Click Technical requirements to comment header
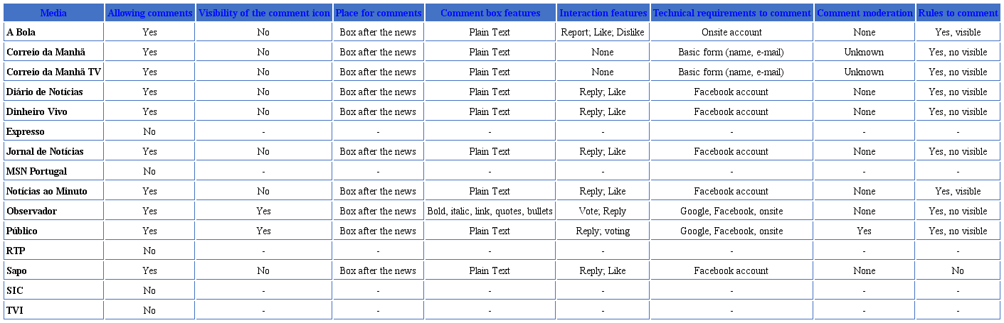1004x323 pixels. tap(731, 13)
